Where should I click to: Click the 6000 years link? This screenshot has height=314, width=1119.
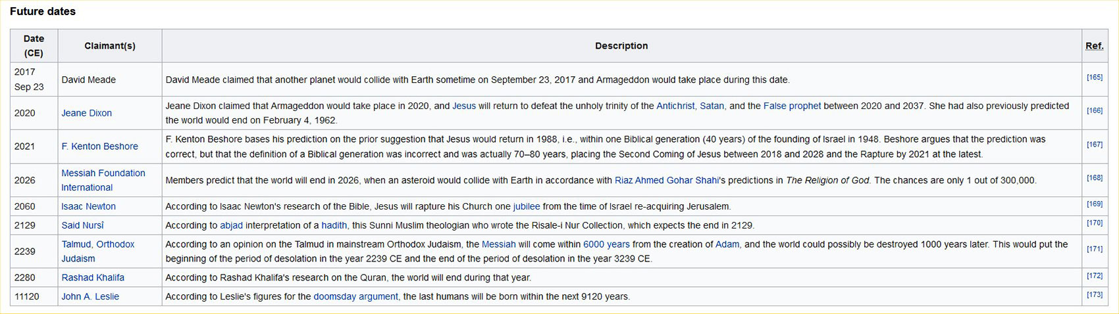point(606,244)
